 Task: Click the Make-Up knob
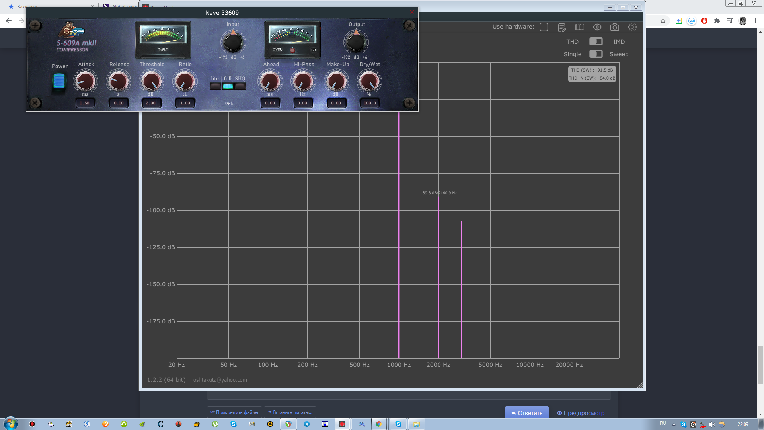[x=336, y=81]
